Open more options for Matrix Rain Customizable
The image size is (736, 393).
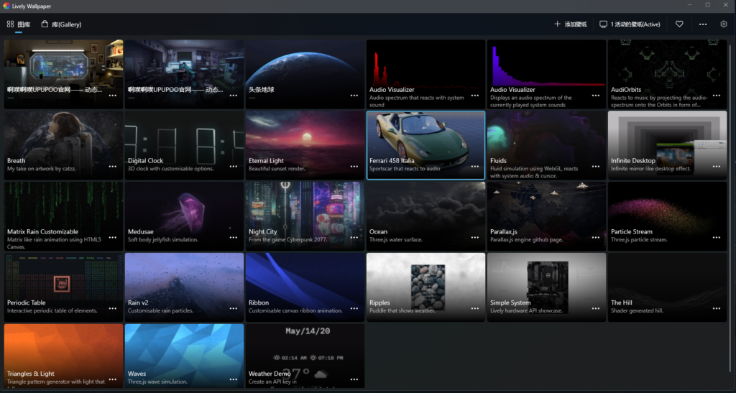pos(113,237)
